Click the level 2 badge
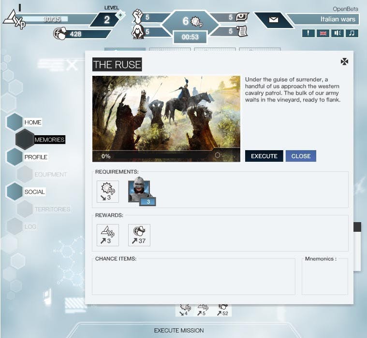The height and width of the screenshot is (338, 367). pos(107,20)
